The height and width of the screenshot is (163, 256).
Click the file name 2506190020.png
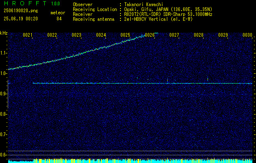[x=21, y=11]
